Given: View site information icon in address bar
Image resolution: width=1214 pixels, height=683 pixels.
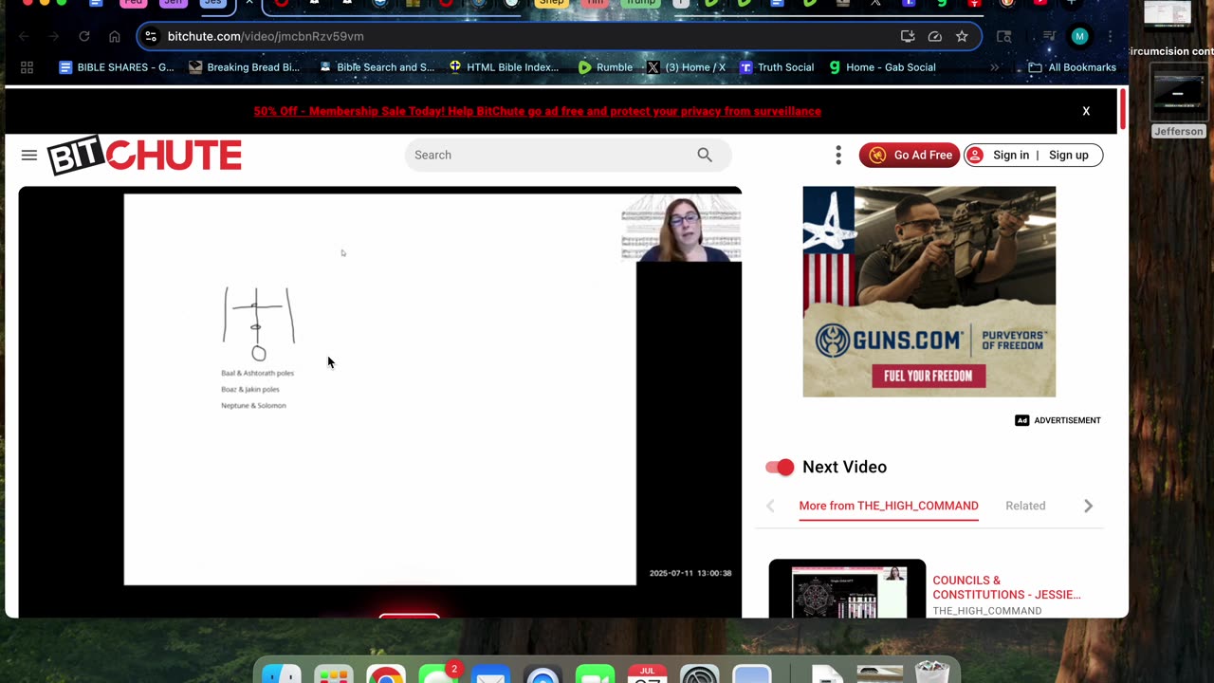Looking at the screenshot, I should pos(151,36).
